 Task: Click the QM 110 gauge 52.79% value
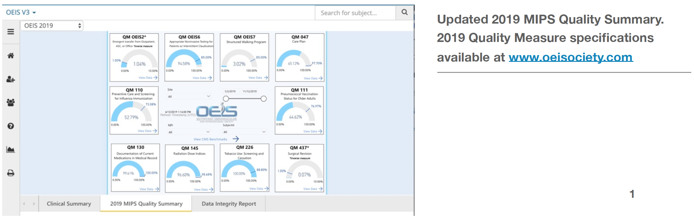click(131, 117)
